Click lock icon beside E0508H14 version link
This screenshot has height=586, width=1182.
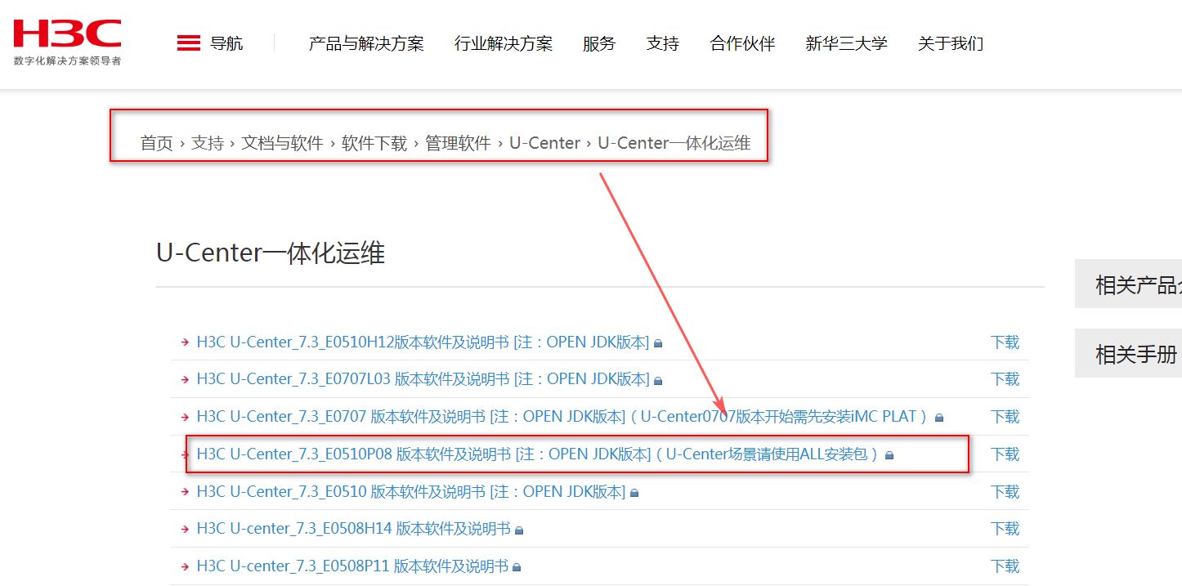[x=519, y=530]
